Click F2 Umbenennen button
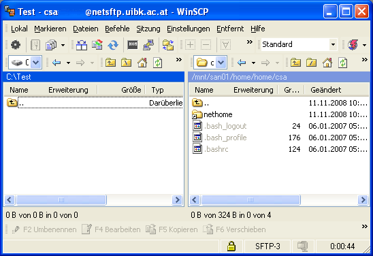 (44, 229)
